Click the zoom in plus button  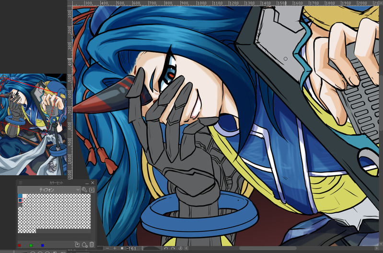(x=115, y=248)
